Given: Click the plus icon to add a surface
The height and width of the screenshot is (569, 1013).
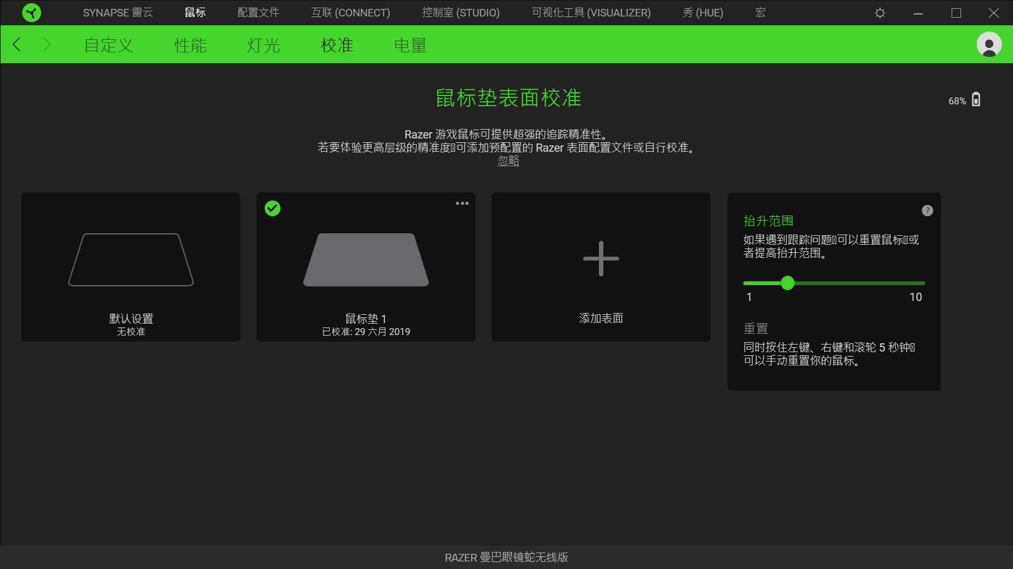Looking at the screenshot, I should pos(601,259).
